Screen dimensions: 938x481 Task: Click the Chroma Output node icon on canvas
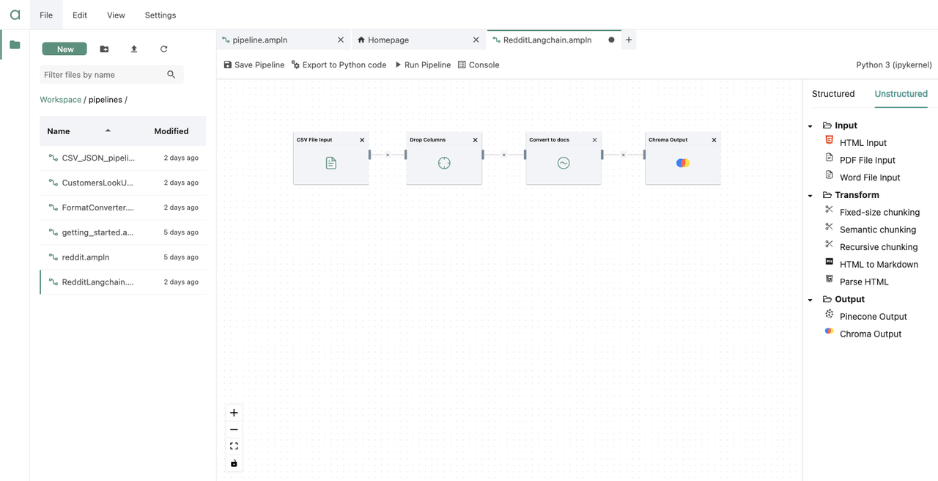683,163
